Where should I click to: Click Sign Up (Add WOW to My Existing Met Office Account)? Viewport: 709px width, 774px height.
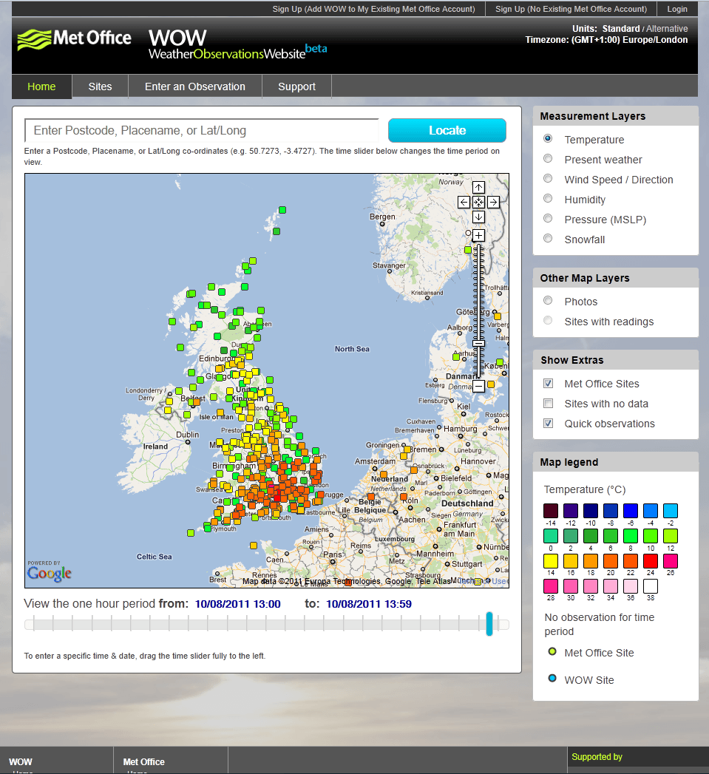pyautogui.click(x=374, y=9)
